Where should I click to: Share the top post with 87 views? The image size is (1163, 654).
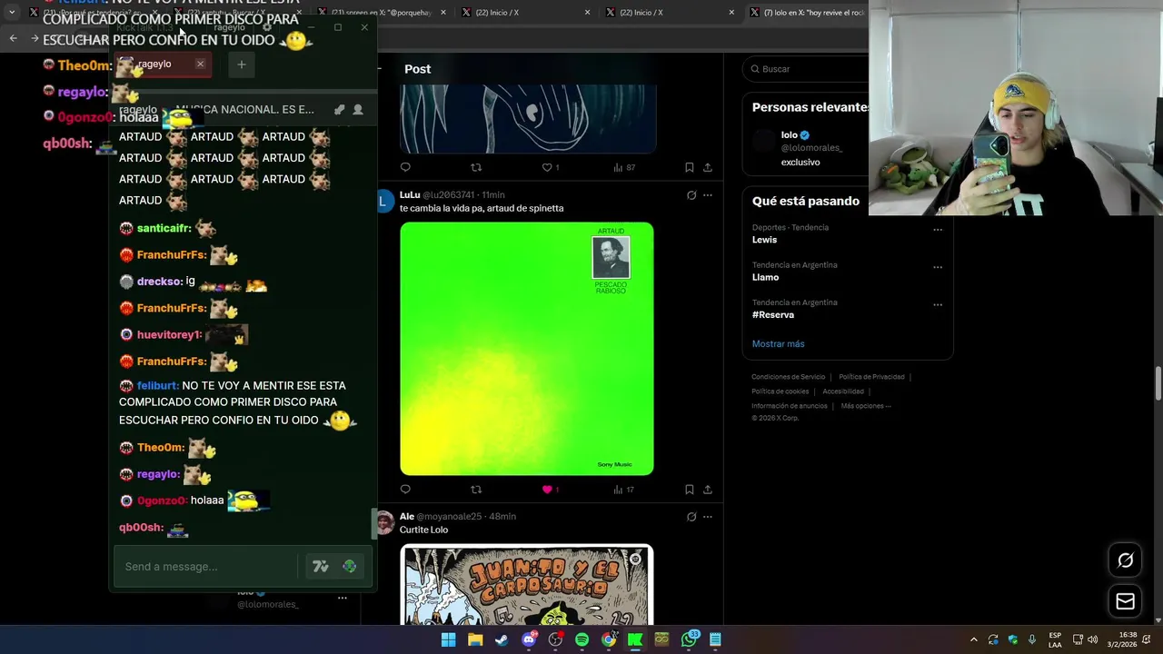tap(708, 167)
